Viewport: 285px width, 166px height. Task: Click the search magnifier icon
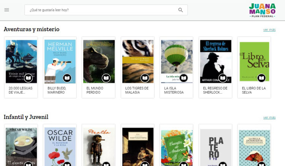[x=180, y=10]
